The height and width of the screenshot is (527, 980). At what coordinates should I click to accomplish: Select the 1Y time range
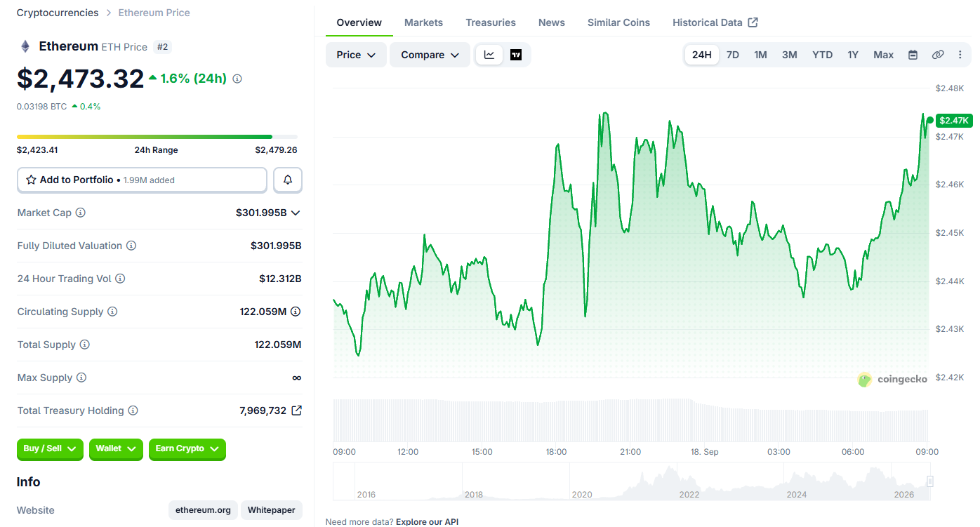[853, 55]
